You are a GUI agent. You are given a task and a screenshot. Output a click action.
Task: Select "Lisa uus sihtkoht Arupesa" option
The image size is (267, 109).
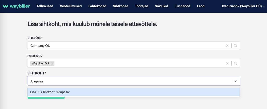coord(134,92)
